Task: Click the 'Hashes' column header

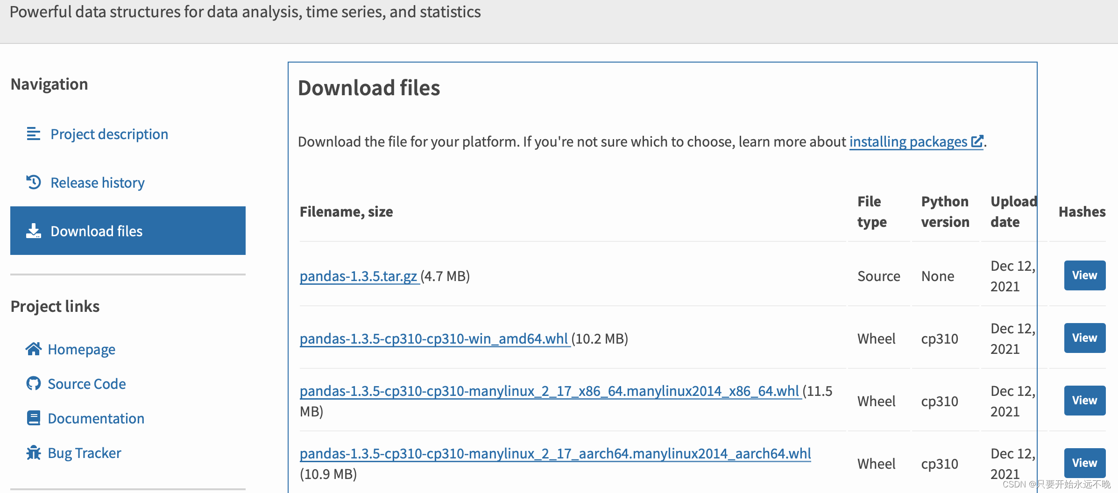Action: (x=1082, y=212)
